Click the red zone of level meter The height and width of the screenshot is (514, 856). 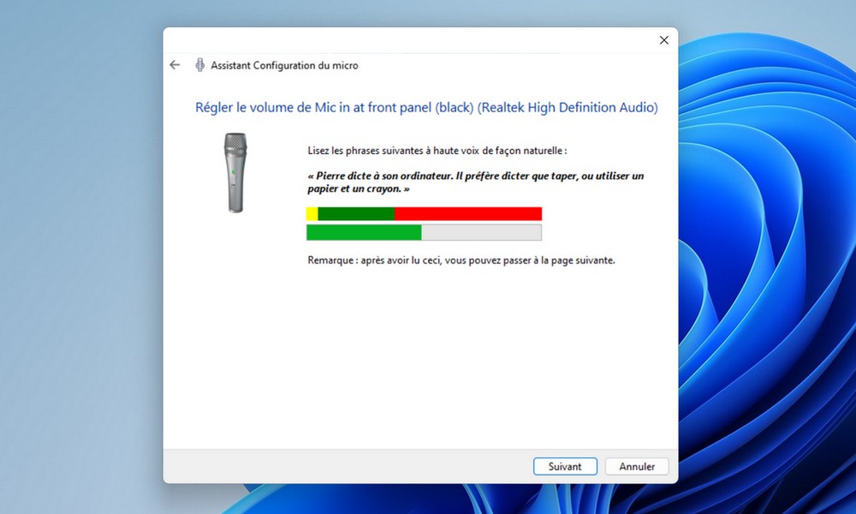467,213
